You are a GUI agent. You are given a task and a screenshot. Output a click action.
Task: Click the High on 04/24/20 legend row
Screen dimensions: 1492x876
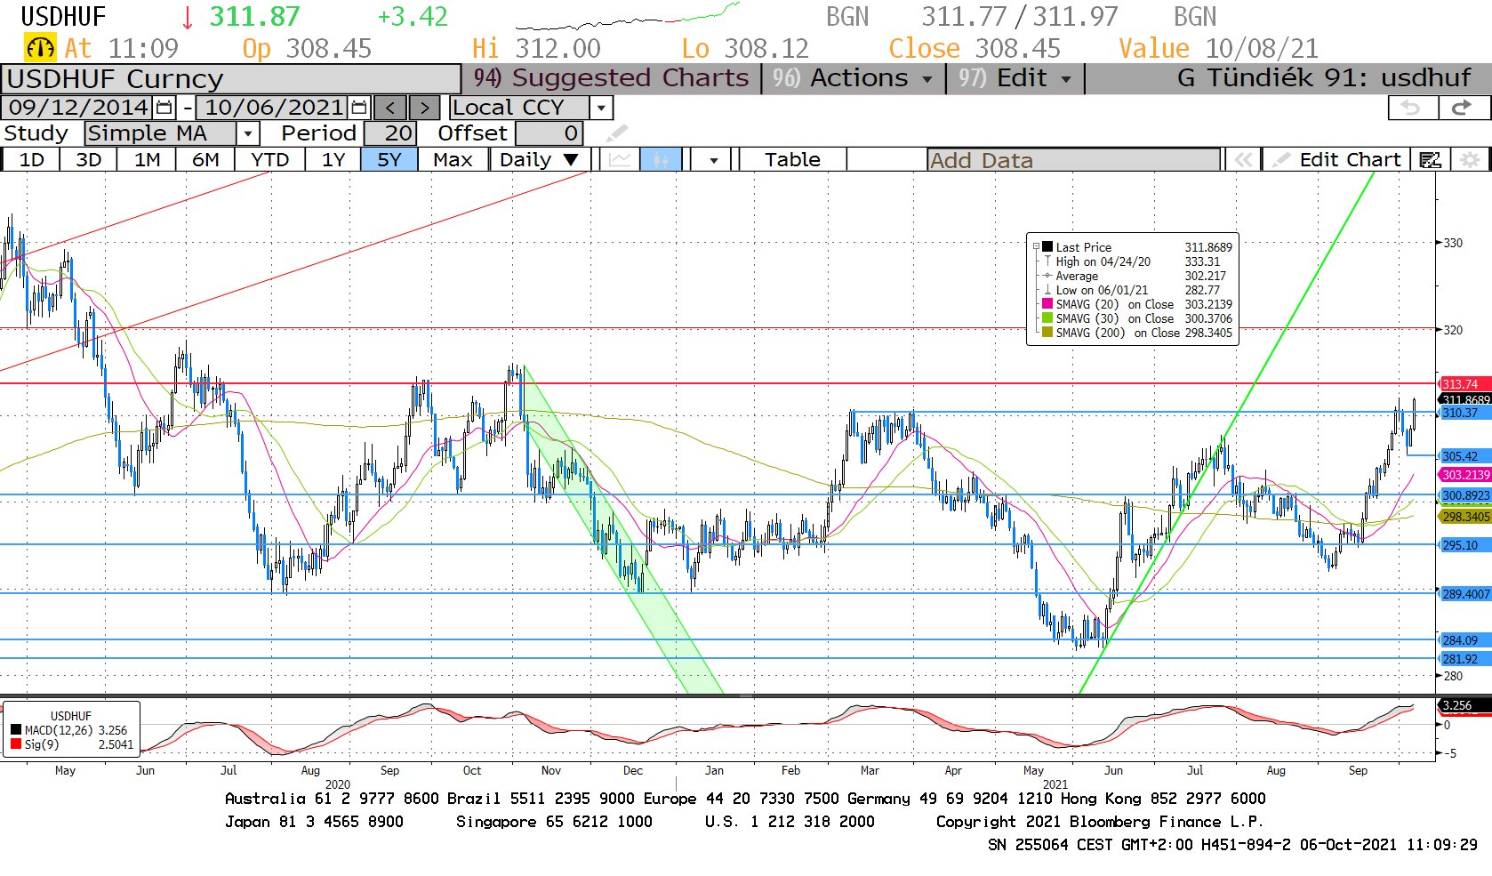tap(1137, 261)
